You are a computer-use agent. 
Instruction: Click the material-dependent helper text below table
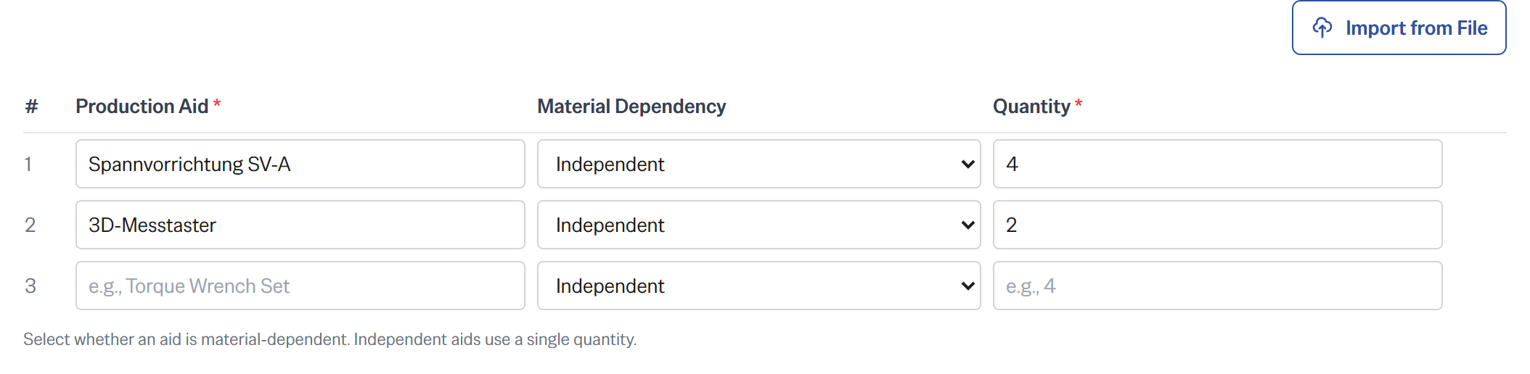[x=330, y=339]
